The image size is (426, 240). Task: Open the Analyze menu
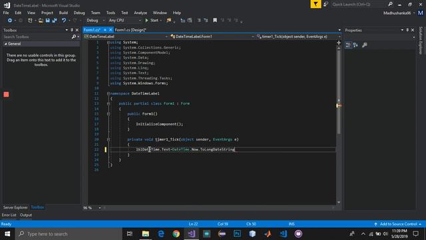point(140,13)
